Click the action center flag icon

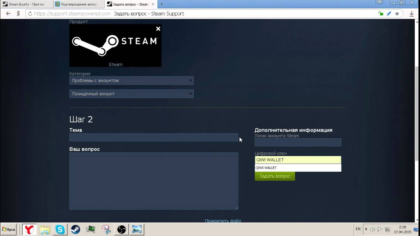tap(380, 229)
